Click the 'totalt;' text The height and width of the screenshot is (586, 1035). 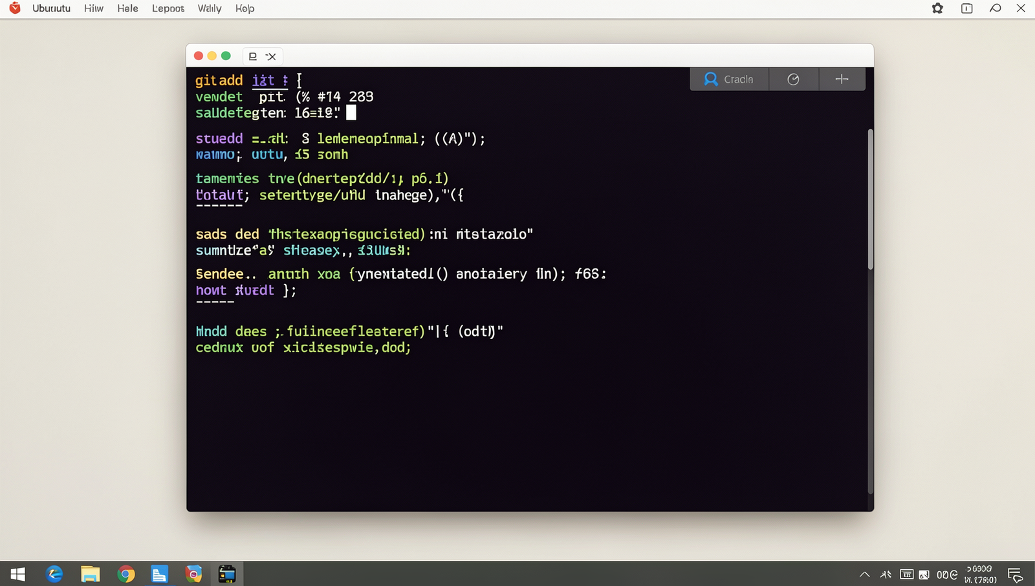[223, 195]
